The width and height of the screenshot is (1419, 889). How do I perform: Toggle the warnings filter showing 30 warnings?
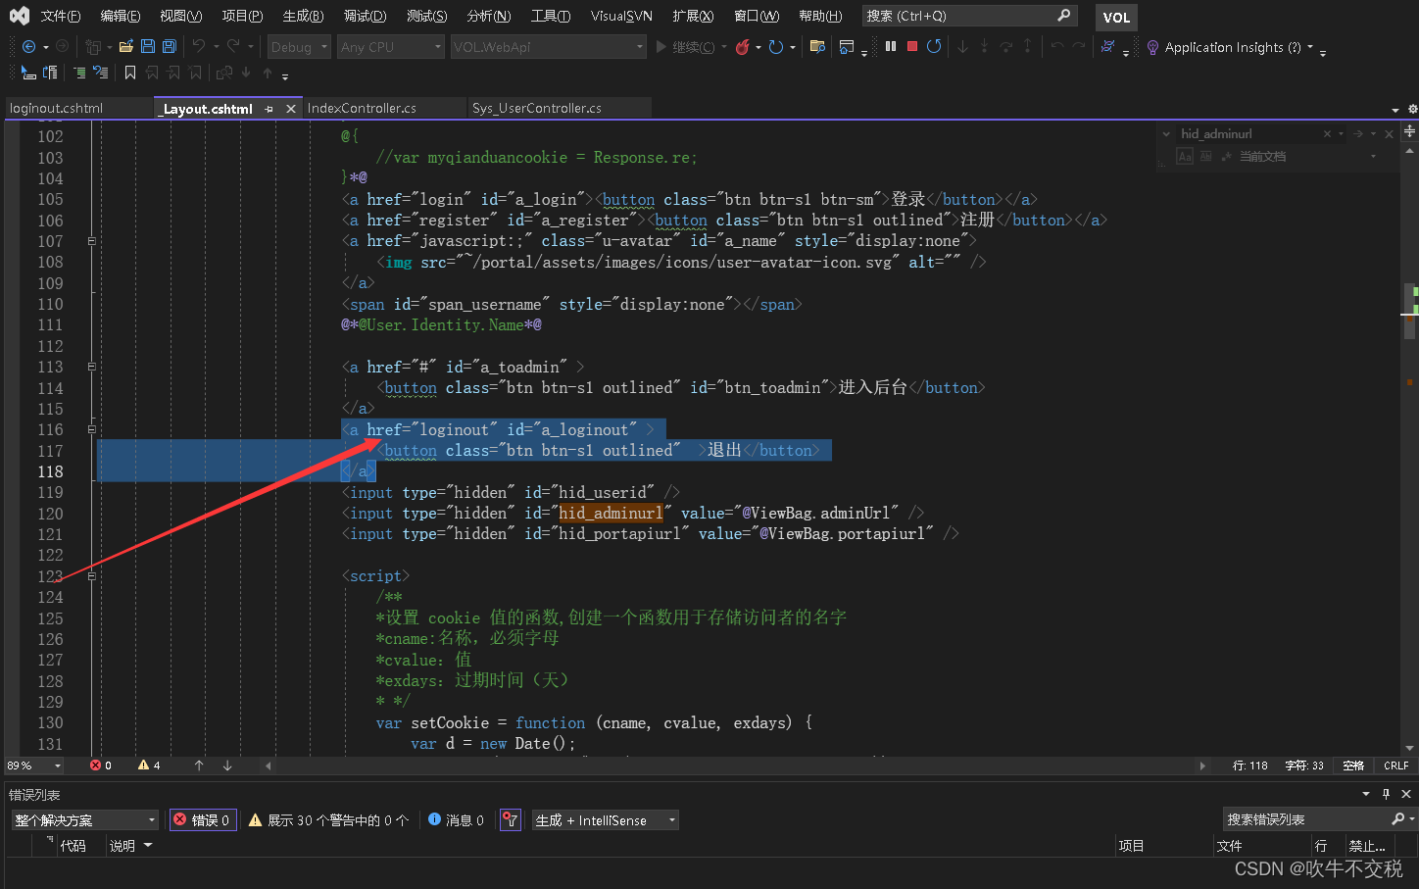point(328,820)
